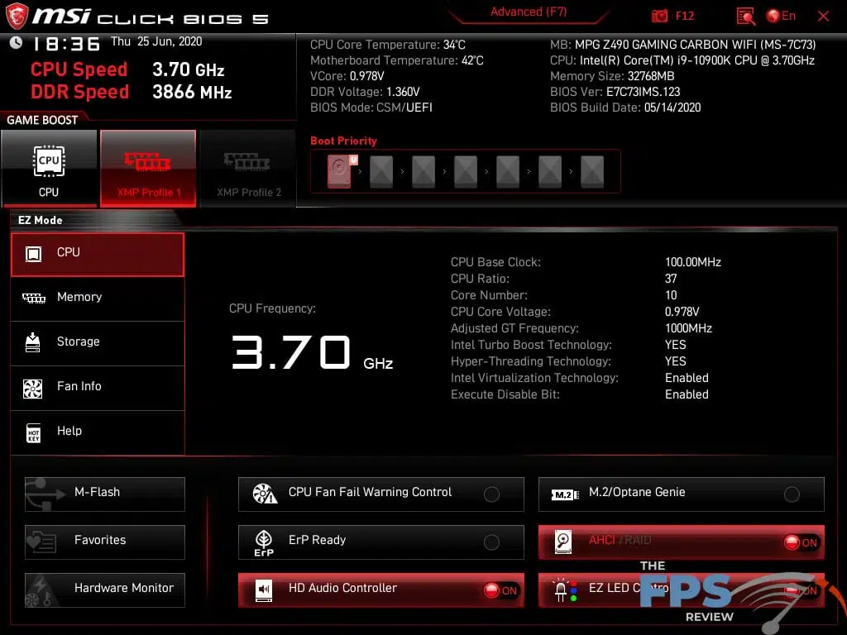Open Hardware Monitor

105,590
